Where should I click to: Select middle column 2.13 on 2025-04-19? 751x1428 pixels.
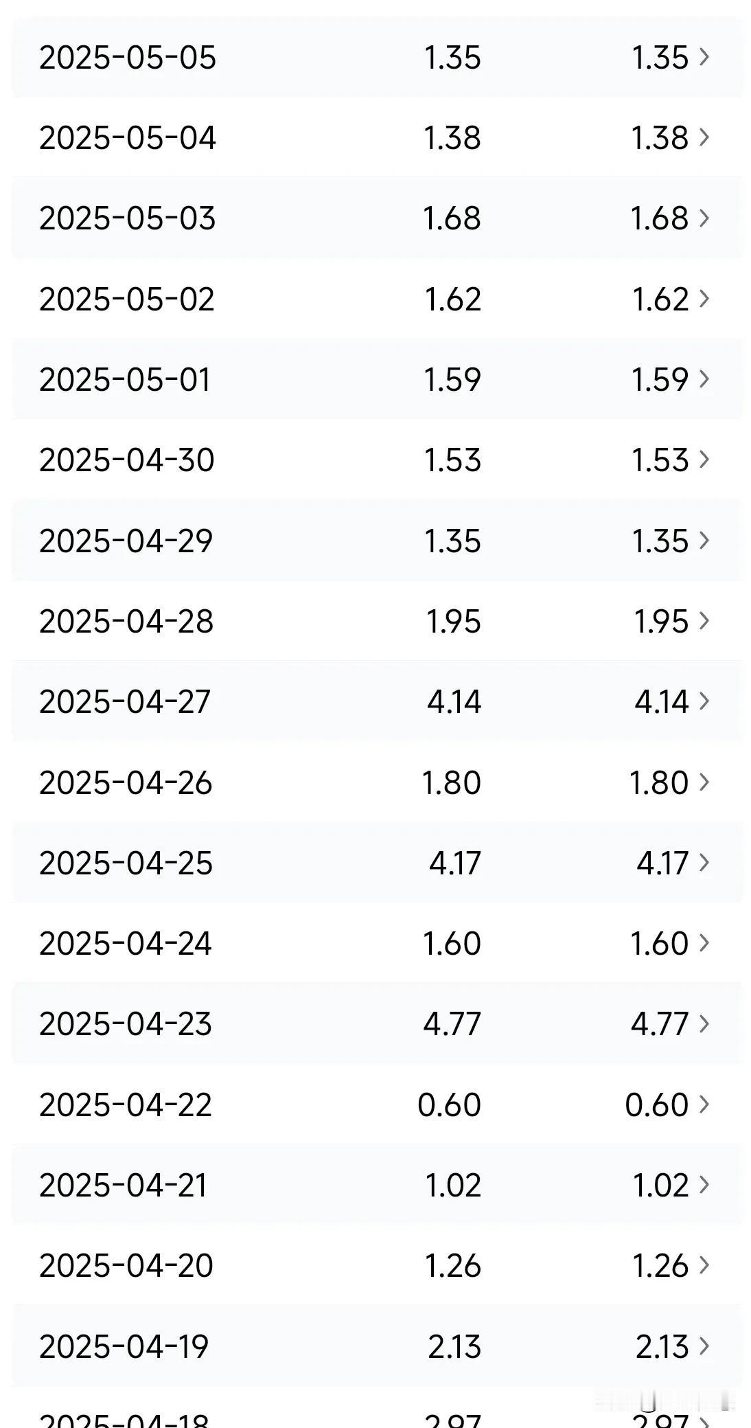tap(454, 1346)
